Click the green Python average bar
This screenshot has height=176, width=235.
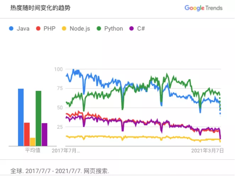39,118
